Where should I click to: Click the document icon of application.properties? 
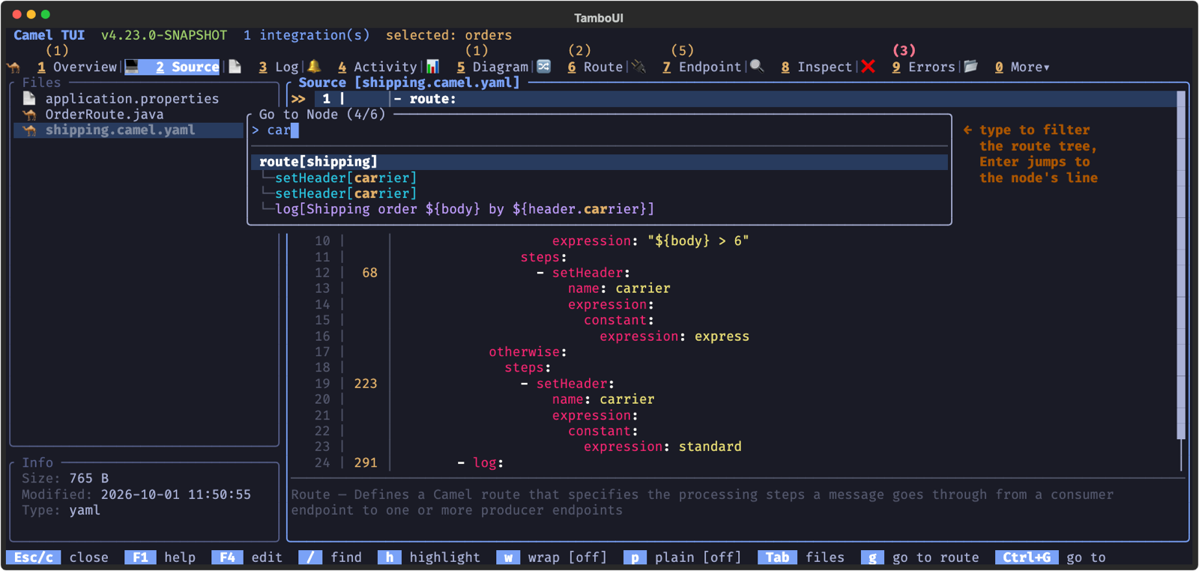29,98
